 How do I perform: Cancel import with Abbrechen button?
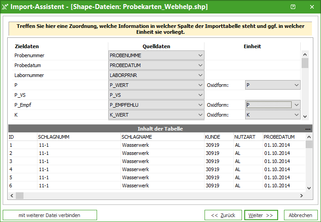click(x=301, y=215)
